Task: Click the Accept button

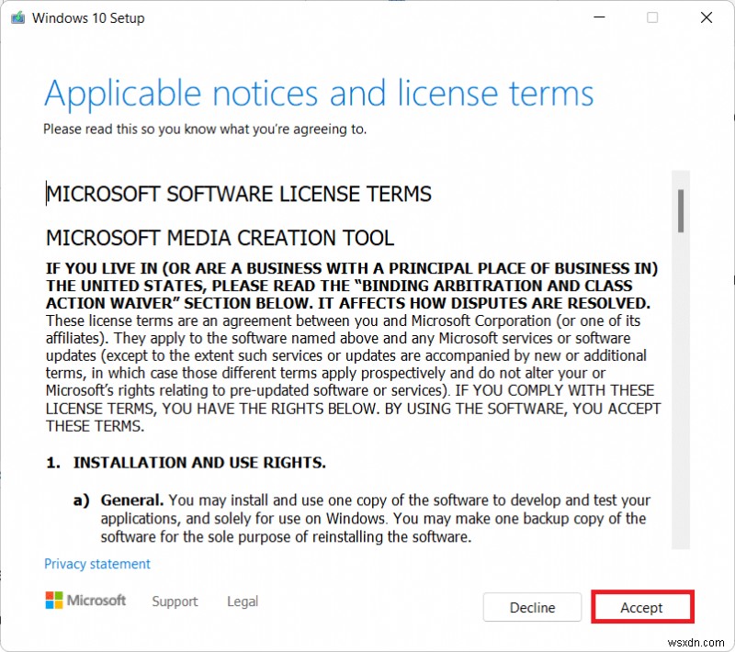Action: pos(642,607)
